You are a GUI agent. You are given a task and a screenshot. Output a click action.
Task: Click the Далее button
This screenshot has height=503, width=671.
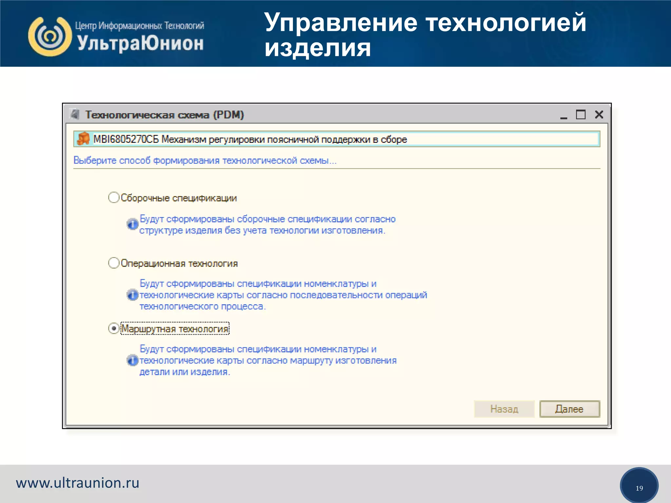click(569, 409)
